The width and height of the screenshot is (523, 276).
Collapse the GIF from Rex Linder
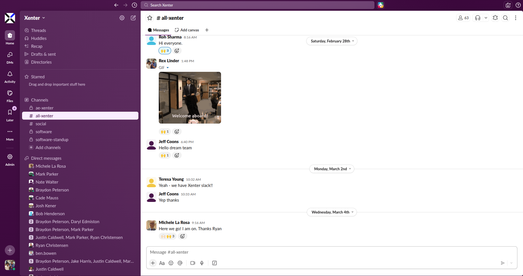coord(168,68)
